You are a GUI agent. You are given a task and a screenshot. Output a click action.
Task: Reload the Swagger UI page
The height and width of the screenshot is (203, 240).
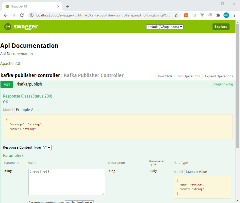pyautogui.click(x=22, y=15)
